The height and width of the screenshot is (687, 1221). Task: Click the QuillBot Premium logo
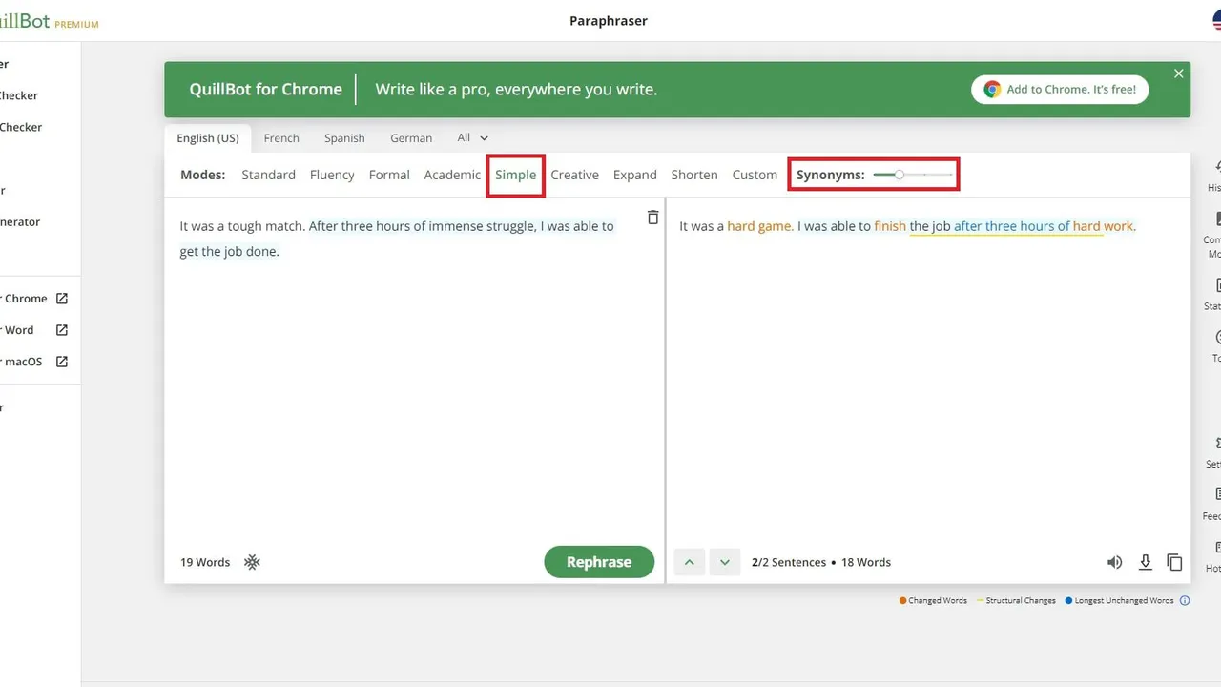(48, 21)
